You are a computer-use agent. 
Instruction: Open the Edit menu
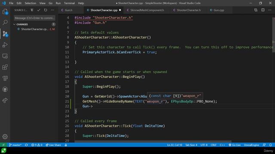[x=19, y=3]
